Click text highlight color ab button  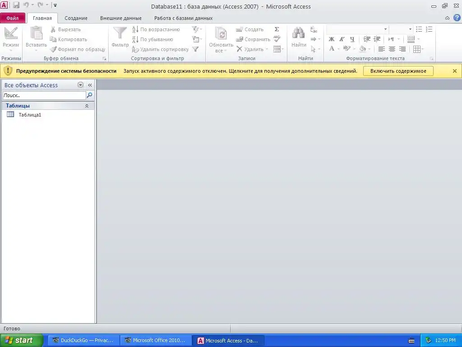[x=347, y=49]
